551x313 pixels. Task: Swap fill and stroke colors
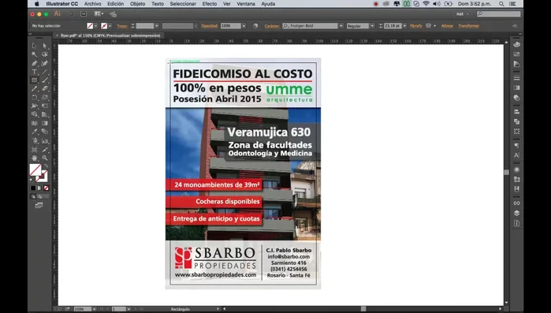(x=46, y=166)
